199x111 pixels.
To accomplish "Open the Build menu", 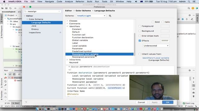I will click(90, 2).
